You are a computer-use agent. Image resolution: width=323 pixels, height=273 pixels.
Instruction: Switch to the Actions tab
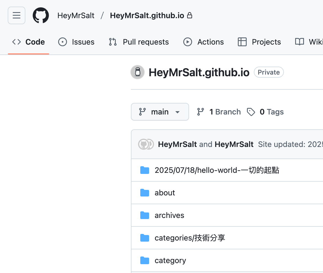tap(203, 42)
